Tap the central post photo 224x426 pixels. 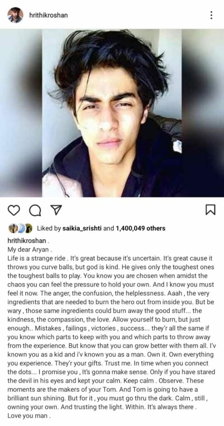coord(112,113)
